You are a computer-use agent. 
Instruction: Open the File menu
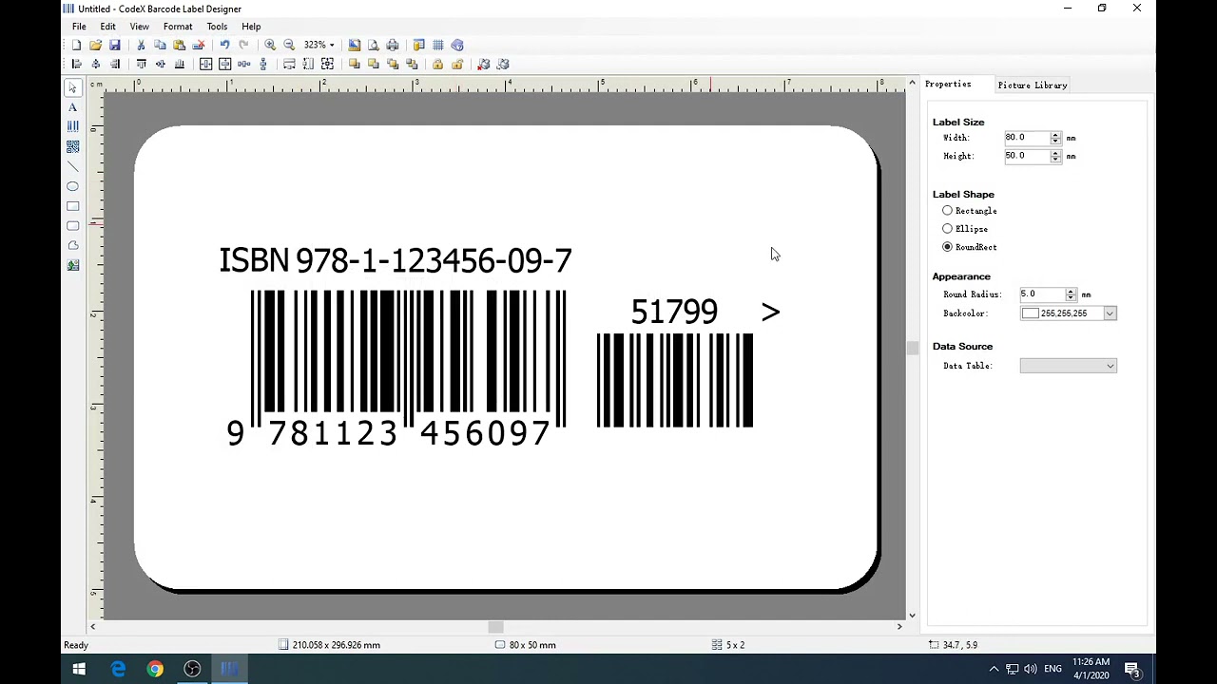[79, 27]
